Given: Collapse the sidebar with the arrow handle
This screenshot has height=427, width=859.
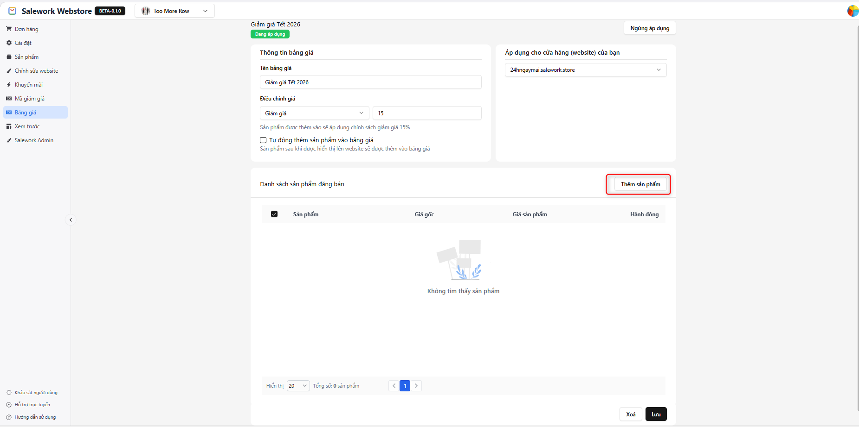Looking at the screenshot, I should point(71,220).
